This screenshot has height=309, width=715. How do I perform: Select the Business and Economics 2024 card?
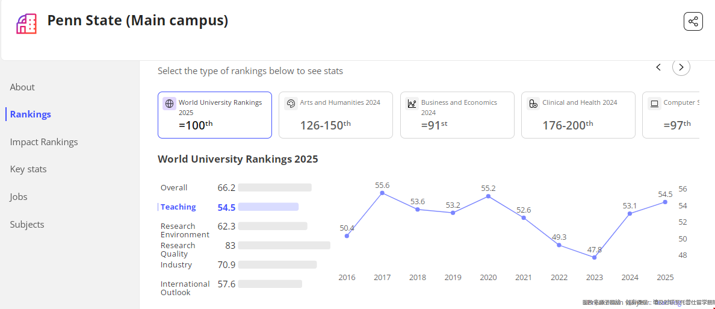pos(457,115)
